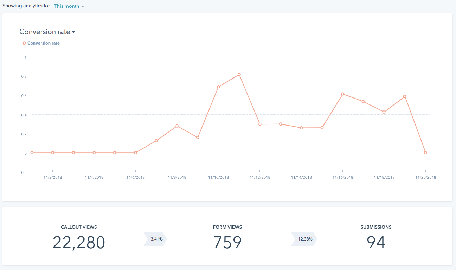The image size is (456, 270).
Task: Select the data point above 11/18/2018
Action: click(x=384, y=112)
